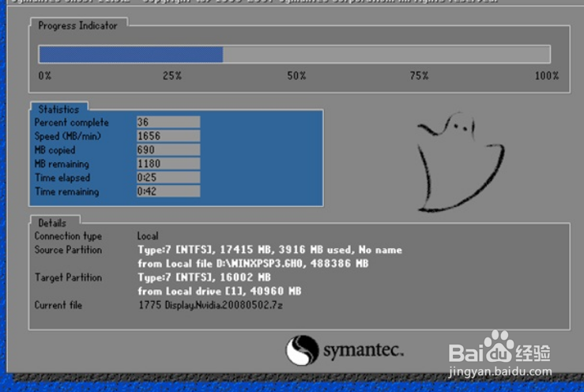Click the 'MB remaining' label
This screenshot has height=392, width=584.
tap(62, 164)
